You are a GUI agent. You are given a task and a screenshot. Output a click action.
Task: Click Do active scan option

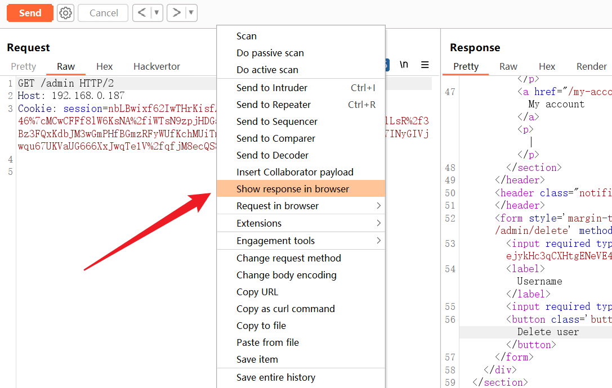coord(267,70)
